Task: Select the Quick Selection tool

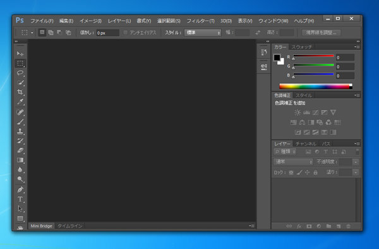Action: click(x=20, y=82)
